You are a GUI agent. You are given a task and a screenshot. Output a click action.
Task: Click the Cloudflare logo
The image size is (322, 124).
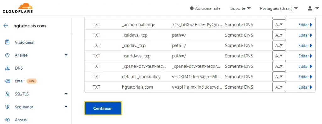click(x=18, y=8)
